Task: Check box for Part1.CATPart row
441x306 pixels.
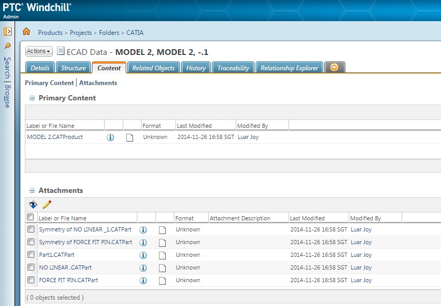Action: (x=31, y=255)
